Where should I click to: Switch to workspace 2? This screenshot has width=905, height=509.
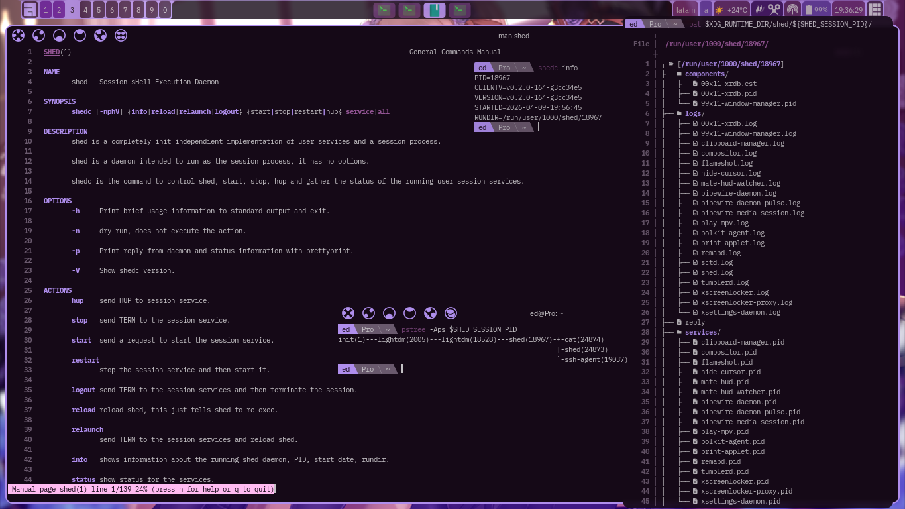tap(59, 10)
